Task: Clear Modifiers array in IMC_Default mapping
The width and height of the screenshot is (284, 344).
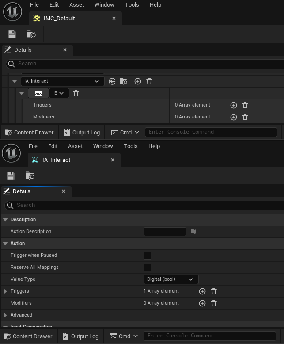Action: (x=245, y=117)
